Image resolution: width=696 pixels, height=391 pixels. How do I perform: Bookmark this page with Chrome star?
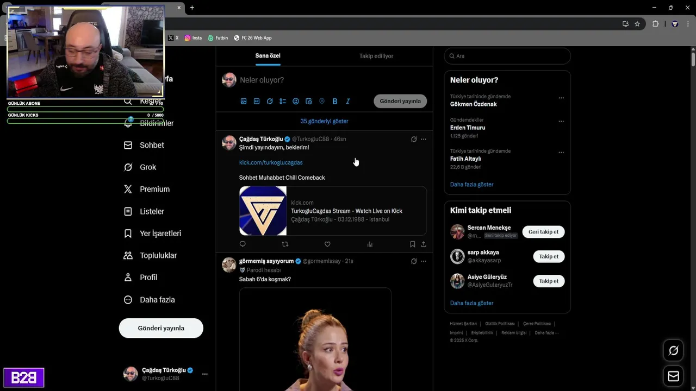[x=637, y=24]
